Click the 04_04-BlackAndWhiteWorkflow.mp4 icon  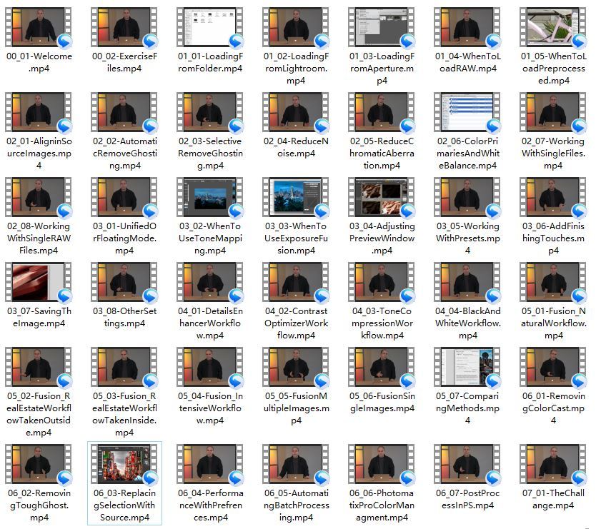(467, 283)
